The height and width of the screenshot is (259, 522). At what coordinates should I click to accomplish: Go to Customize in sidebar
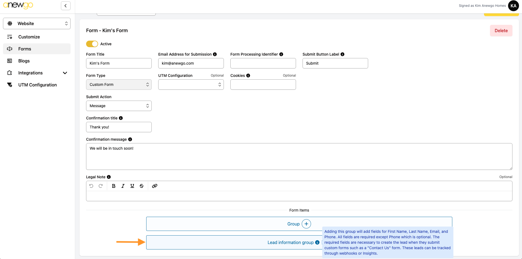(29, 37)
